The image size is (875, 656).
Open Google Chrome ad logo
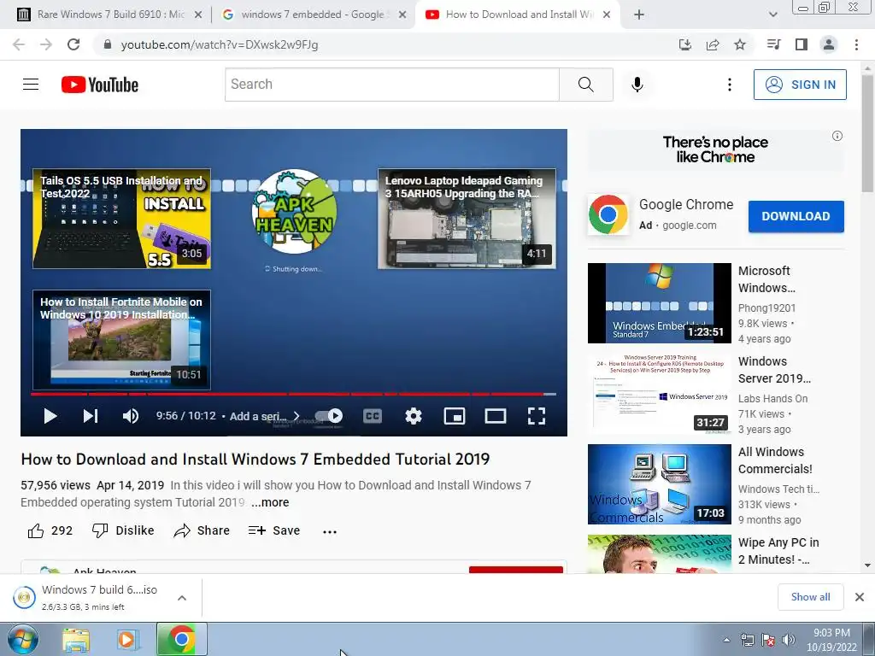pyautogui.click(x=608, y=214)
